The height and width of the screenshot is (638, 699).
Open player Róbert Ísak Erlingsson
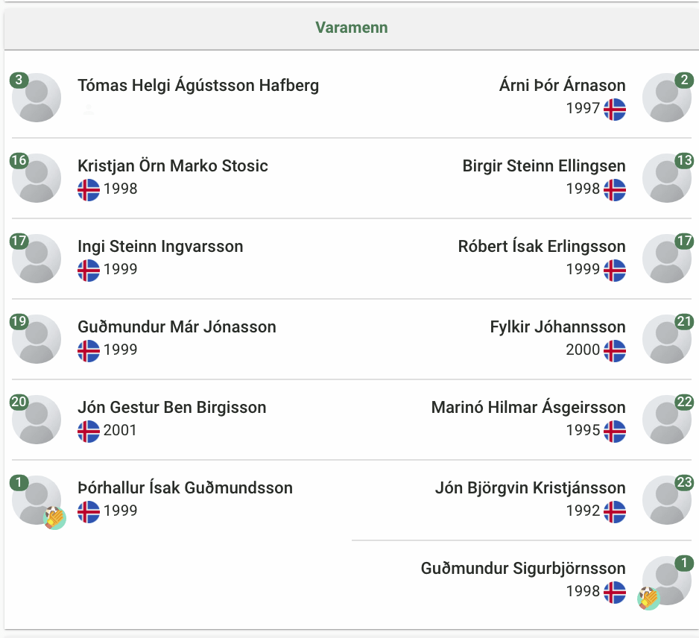point(542,247)
